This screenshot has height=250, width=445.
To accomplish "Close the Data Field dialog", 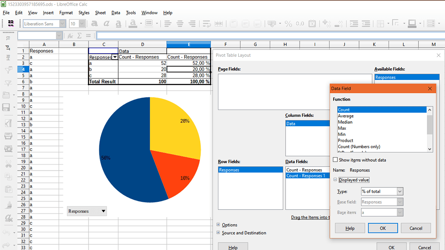I will (430, 89).
